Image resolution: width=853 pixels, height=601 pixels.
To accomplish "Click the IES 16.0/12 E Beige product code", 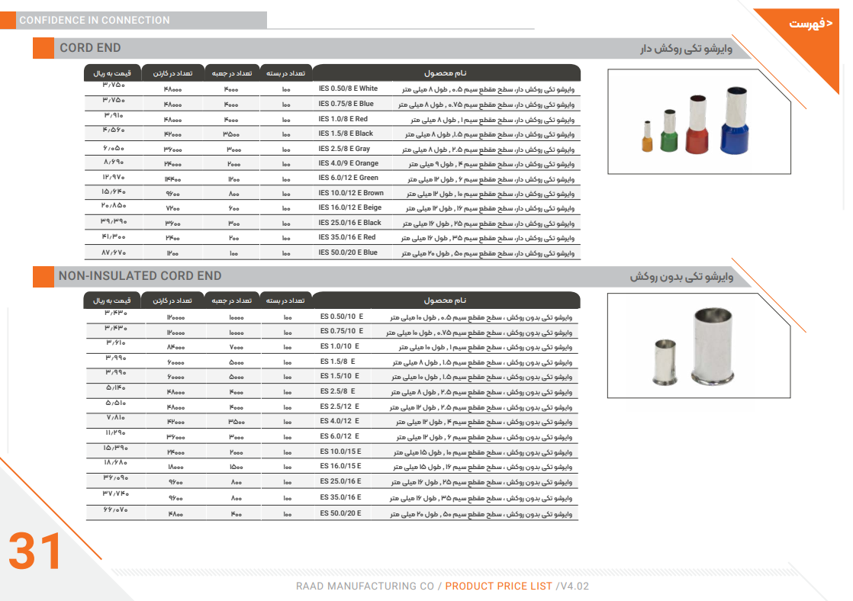I will tap(349, 207).
